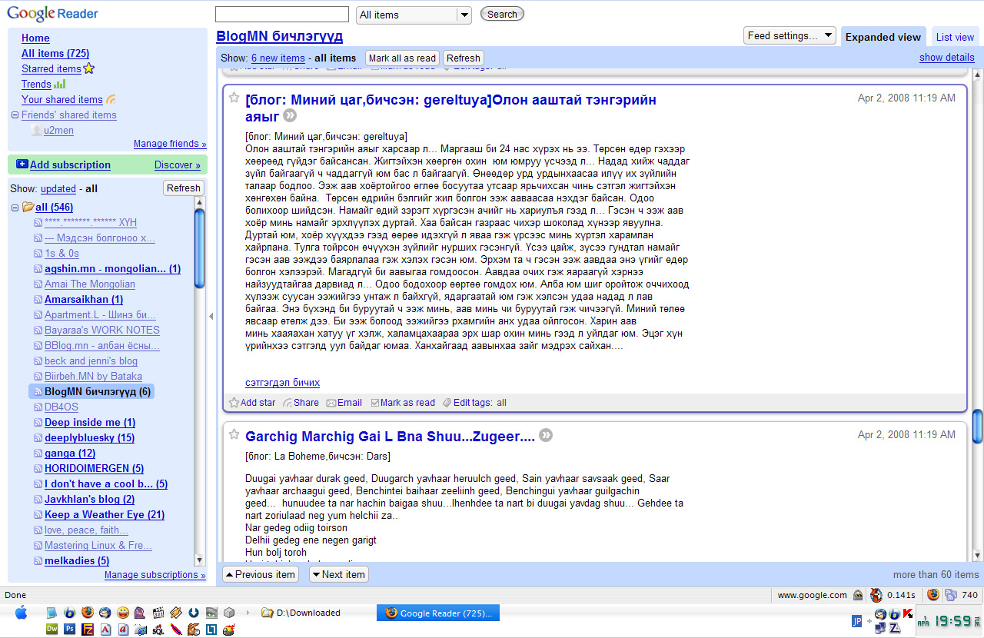
Task: Go to the Previous item
Action: [260, 574]
